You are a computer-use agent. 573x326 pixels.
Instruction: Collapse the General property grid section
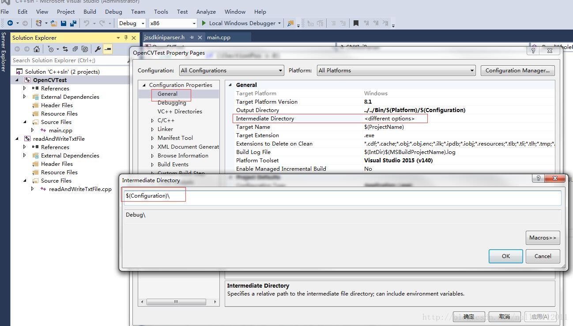[230, 85]
